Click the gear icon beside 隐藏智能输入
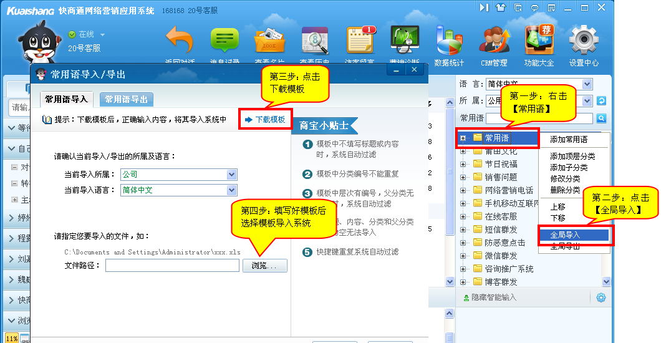This screenshot has height=343, width=661. point(601,297)
